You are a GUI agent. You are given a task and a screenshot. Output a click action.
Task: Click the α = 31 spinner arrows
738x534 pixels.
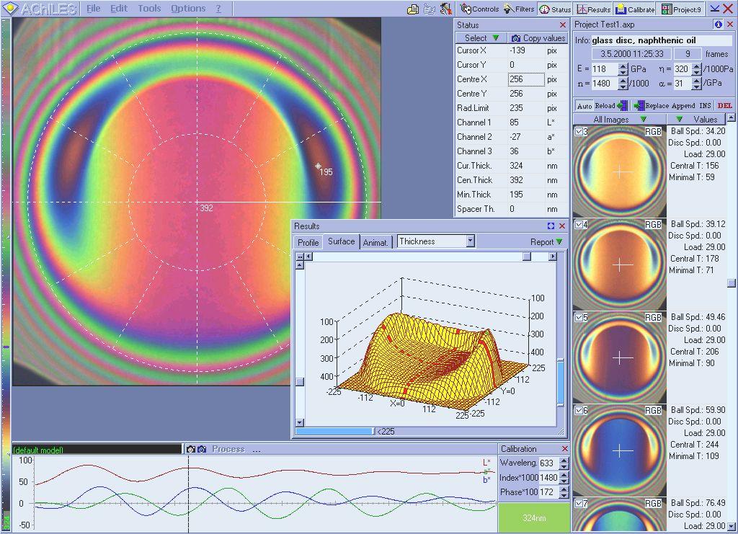pos(697,84)
